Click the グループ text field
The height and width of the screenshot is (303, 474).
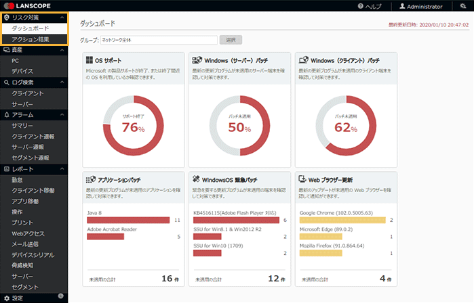[x=159, y=40]
